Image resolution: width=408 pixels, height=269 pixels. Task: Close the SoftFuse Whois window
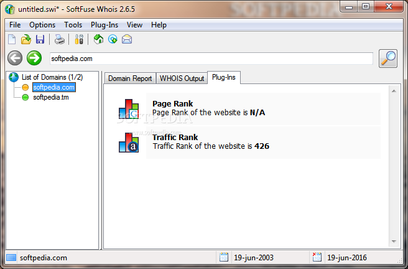pos(389,6)
